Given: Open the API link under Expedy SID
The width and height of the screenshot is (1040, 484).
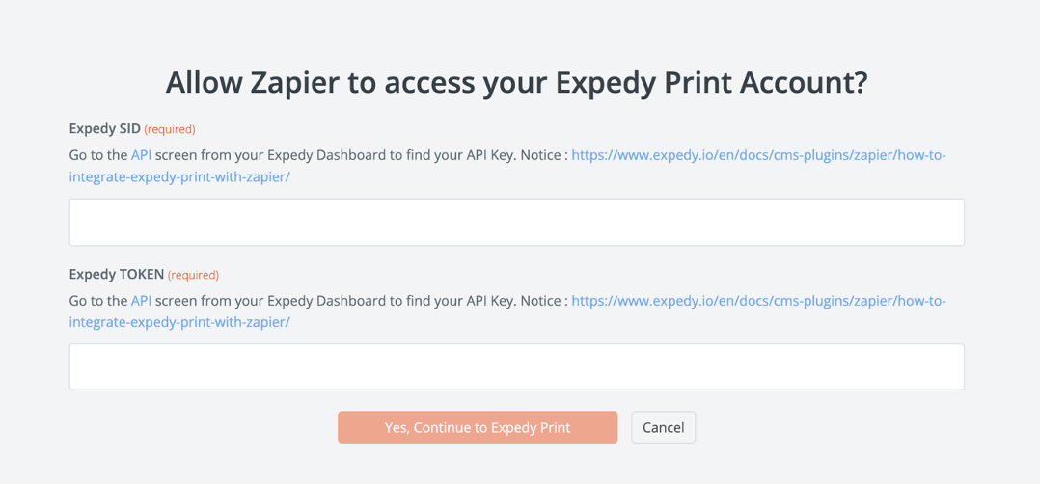Looking at the screenshot, I should (x=141, y=155).
